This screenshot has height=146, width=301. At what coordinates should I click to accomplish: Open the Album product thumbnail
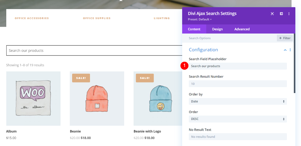[x=33, y=98]
